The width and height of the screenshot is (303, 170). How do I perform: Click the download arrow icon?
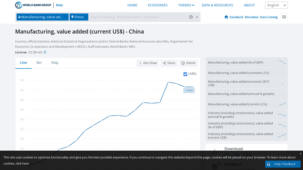coord(214,151)
